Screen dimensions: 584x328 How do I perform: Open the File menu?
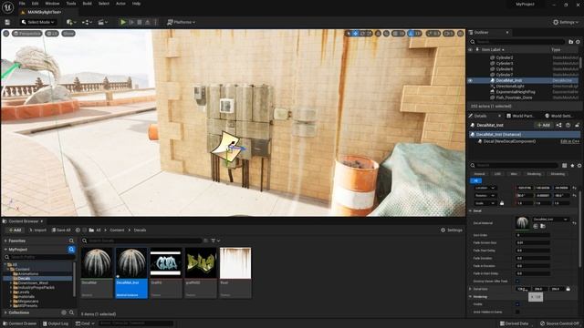[22, 4]
